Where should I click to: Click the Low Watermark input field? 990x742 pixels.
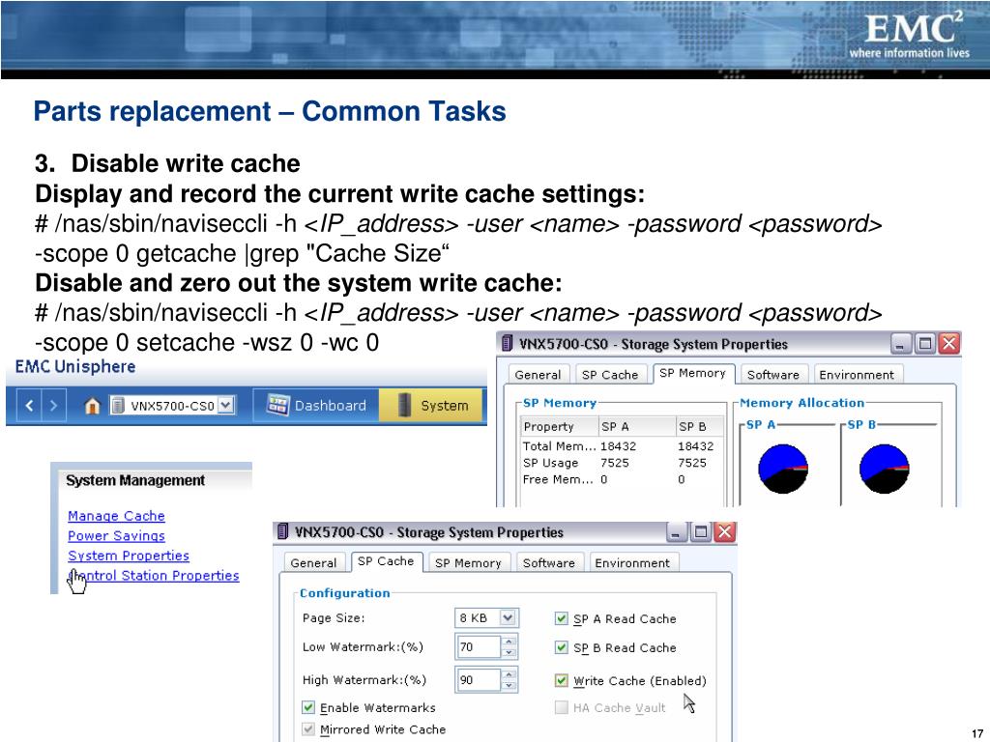pyautogui.click(x=479, y=646)
